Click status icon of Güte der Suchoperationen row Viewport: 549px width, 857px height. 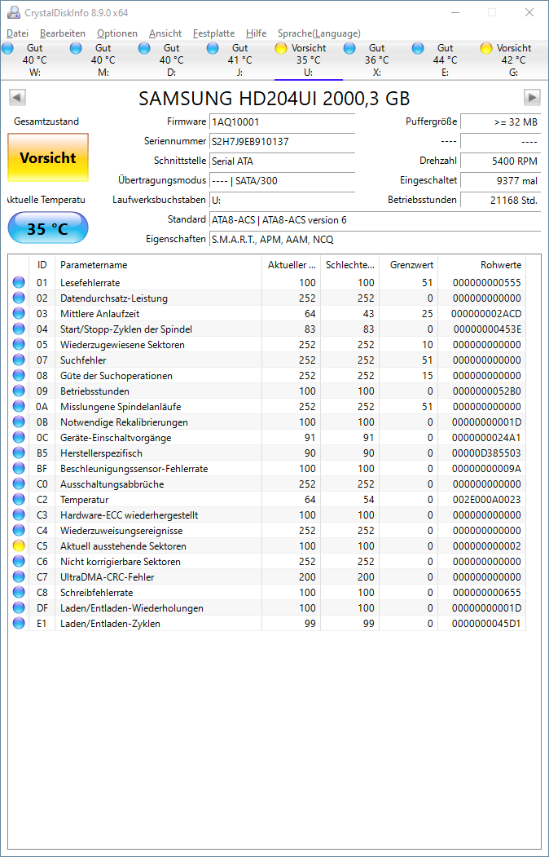[x=19, y=376]
